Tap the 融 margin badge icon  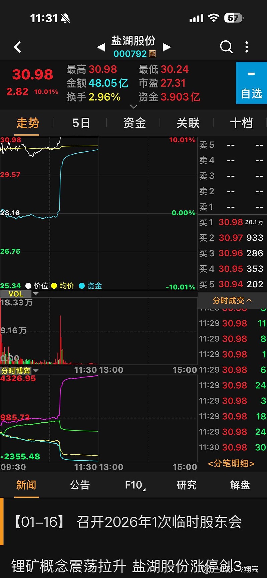153,54
